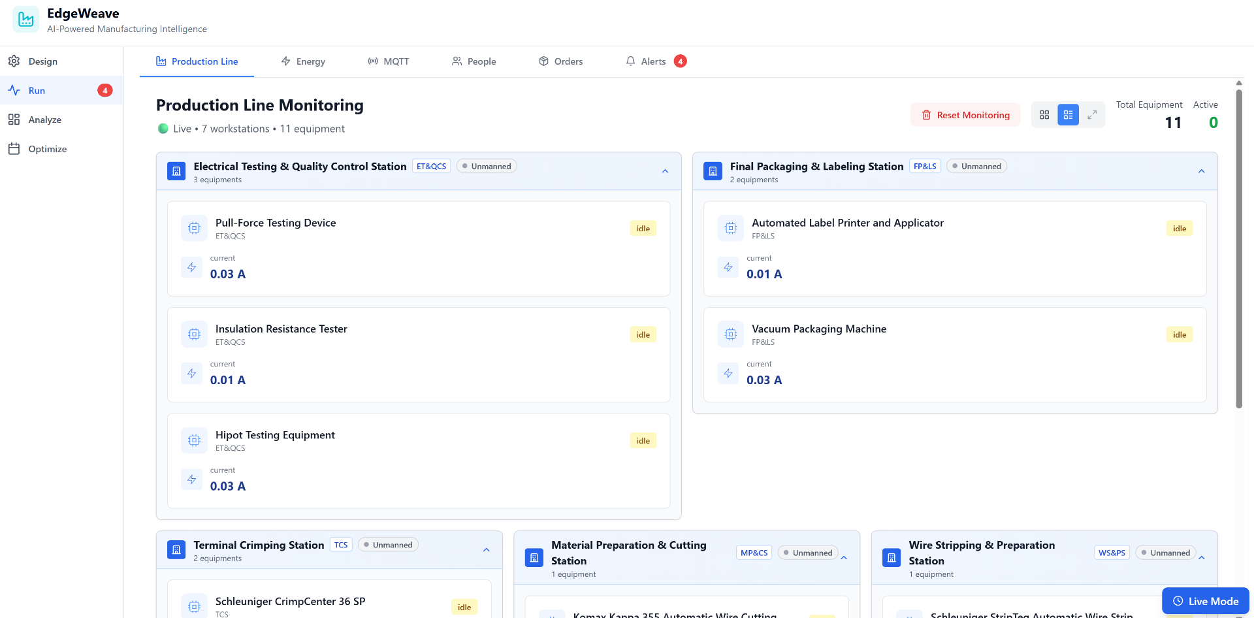Click Insulation Resistance Tester current bolt icon
Viewport: 1254px width, 618px height.
(191, 373)
